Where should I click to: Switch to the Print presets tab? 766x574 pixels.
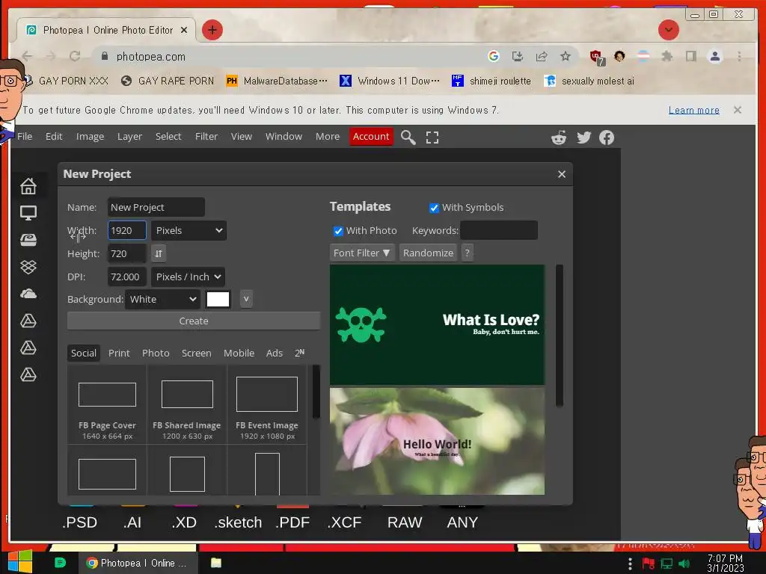[x=119, y=353]
